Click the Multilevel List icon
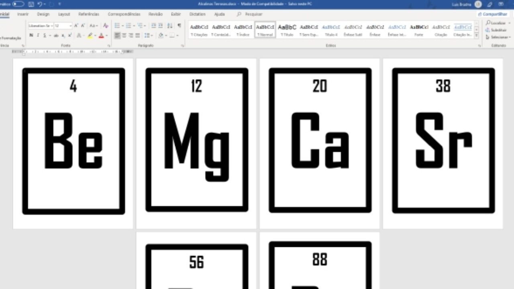The image size is (514, 289). point(140,26)
